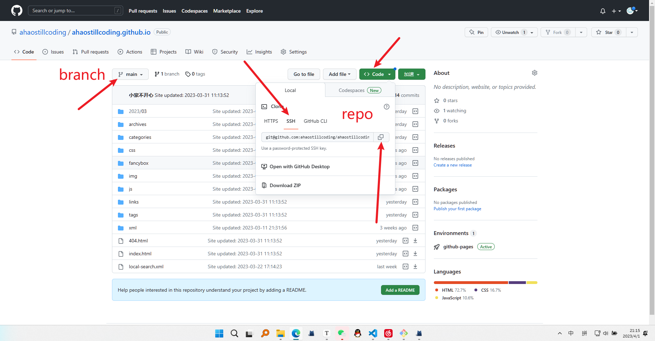This screenshot has width=655, height=341.
Task: Copy the SSH clone URL
Action: coord(381,137)
